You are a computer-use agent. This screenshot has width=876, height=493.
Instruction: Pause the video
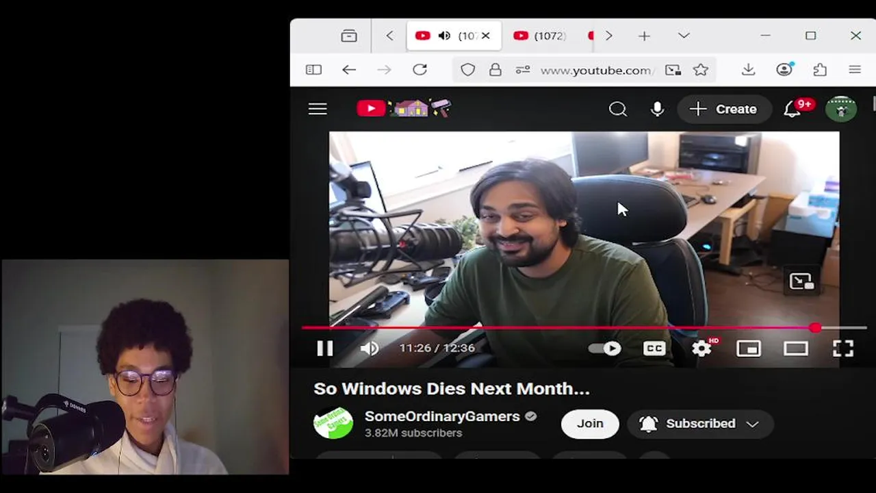(325, 349)
